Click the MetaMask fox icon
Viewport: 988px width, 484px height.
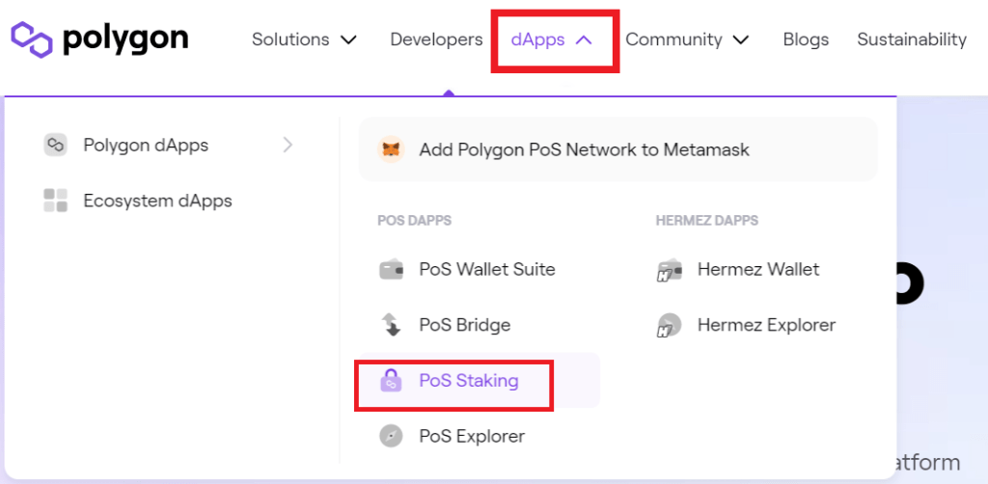click(391, 149)
